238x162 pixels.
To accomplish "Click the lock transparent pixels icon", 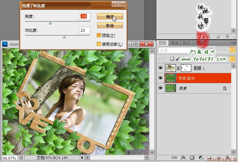I will point(172,59).
